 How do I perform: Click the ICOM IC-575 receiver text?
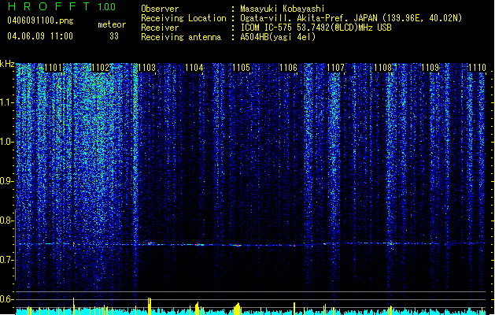coord(316,28)
